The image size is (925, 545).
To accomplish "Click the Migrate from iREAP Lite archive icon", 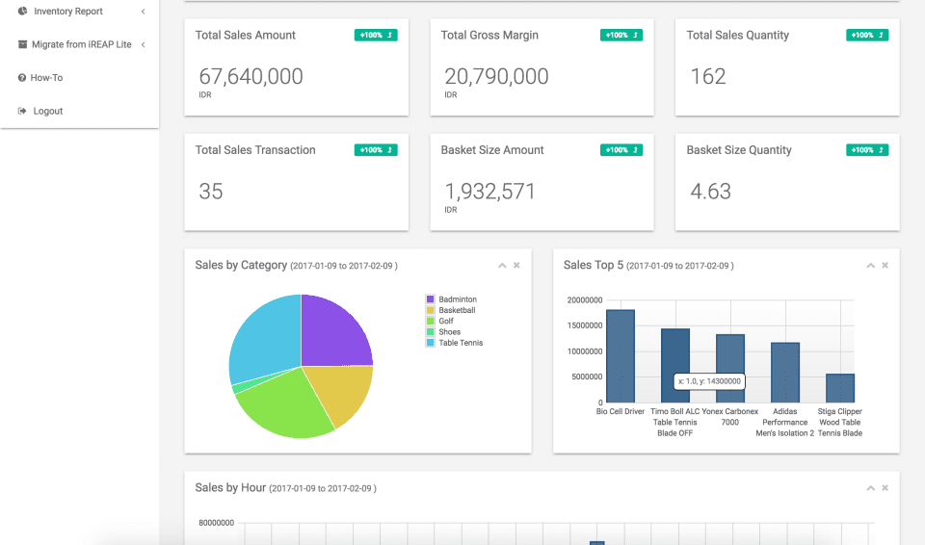I will pyautogui.click(x=22, y=44).
